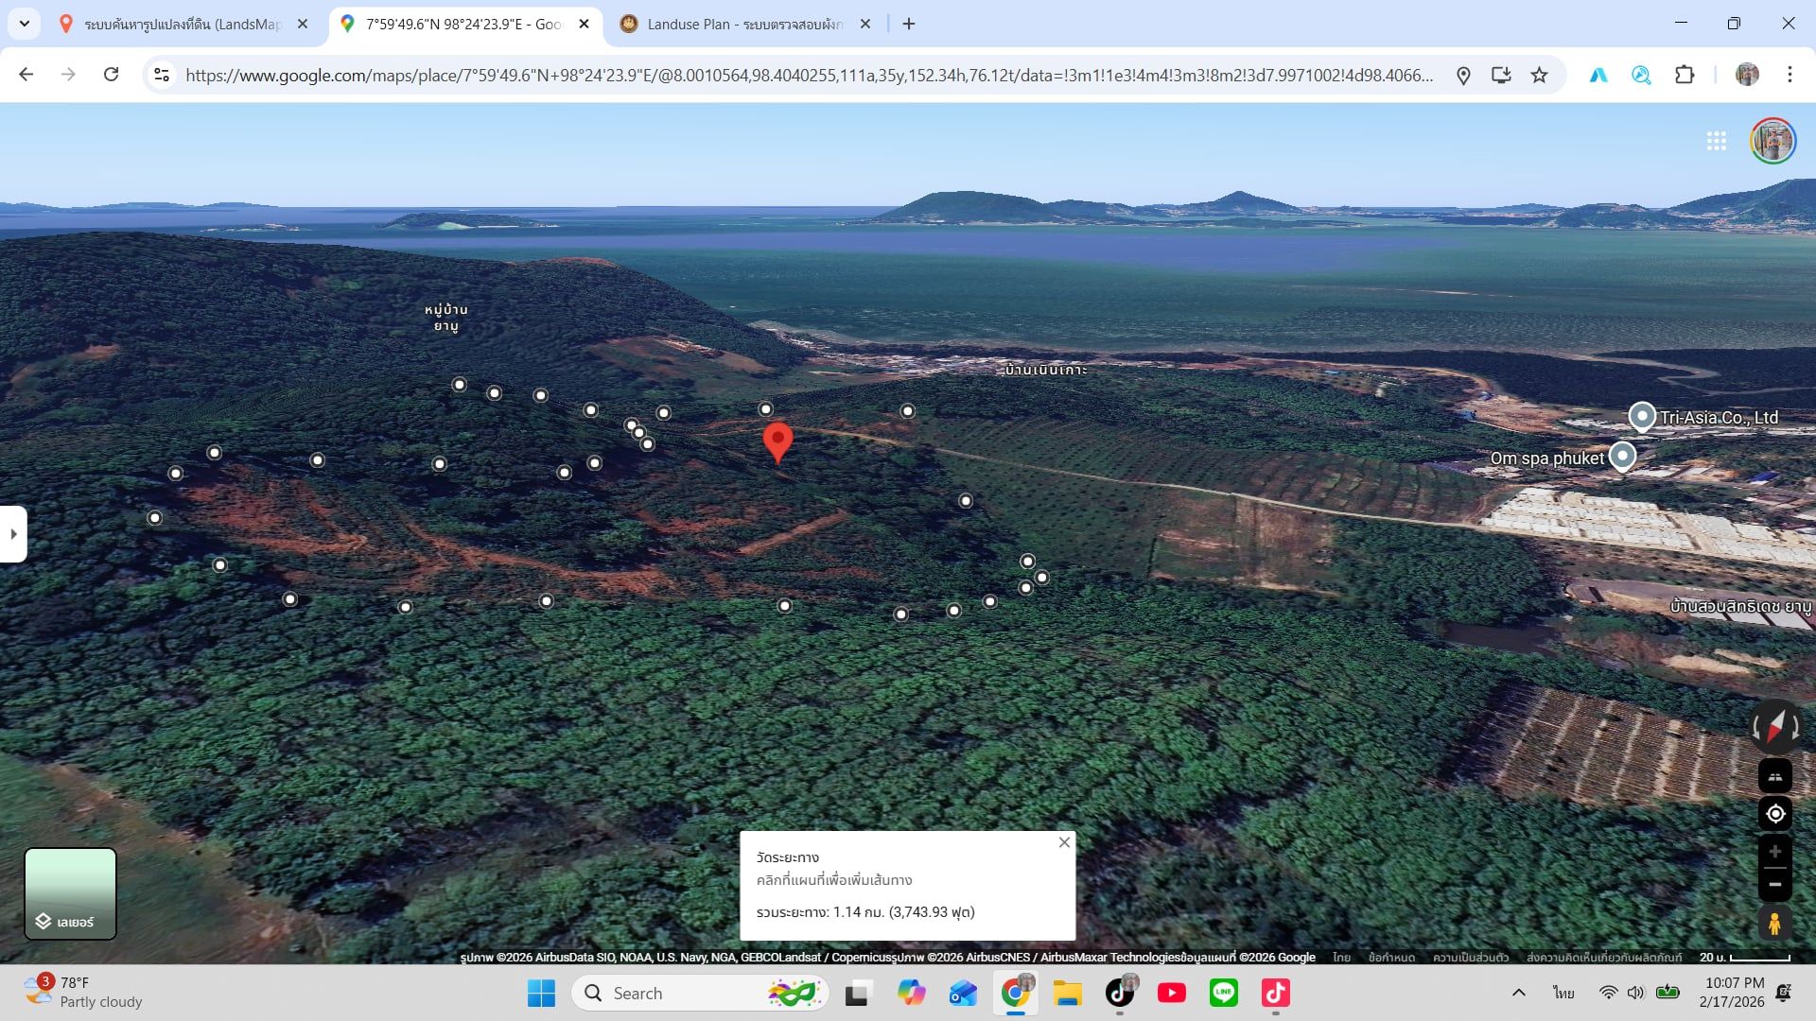Click the red location pin
Image resolution: width=1816 pixels, height=1021 pixels.
click(777, 441)
